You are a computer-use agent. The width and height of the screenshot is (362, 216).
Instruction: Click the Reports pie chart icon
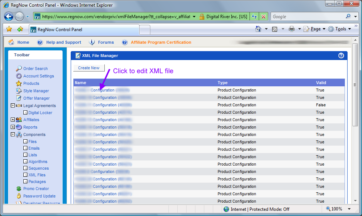[19, 127]
